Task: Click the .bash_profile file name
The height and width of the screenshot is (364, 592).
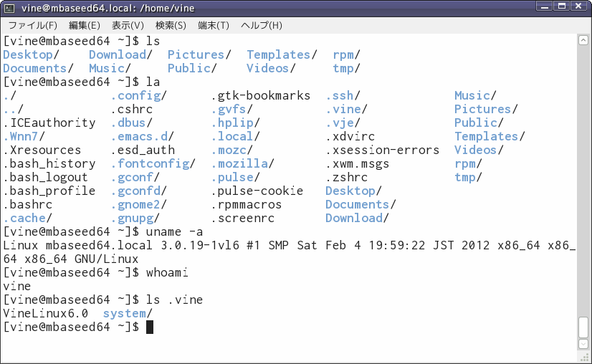Action: 49,191
